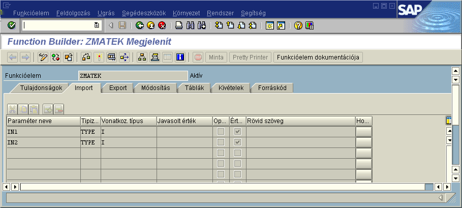Screen dimensions: 462x208
Task: Toggle Optional checkbox for IN2
Action: pyautogui.click(x=221, y=142)
